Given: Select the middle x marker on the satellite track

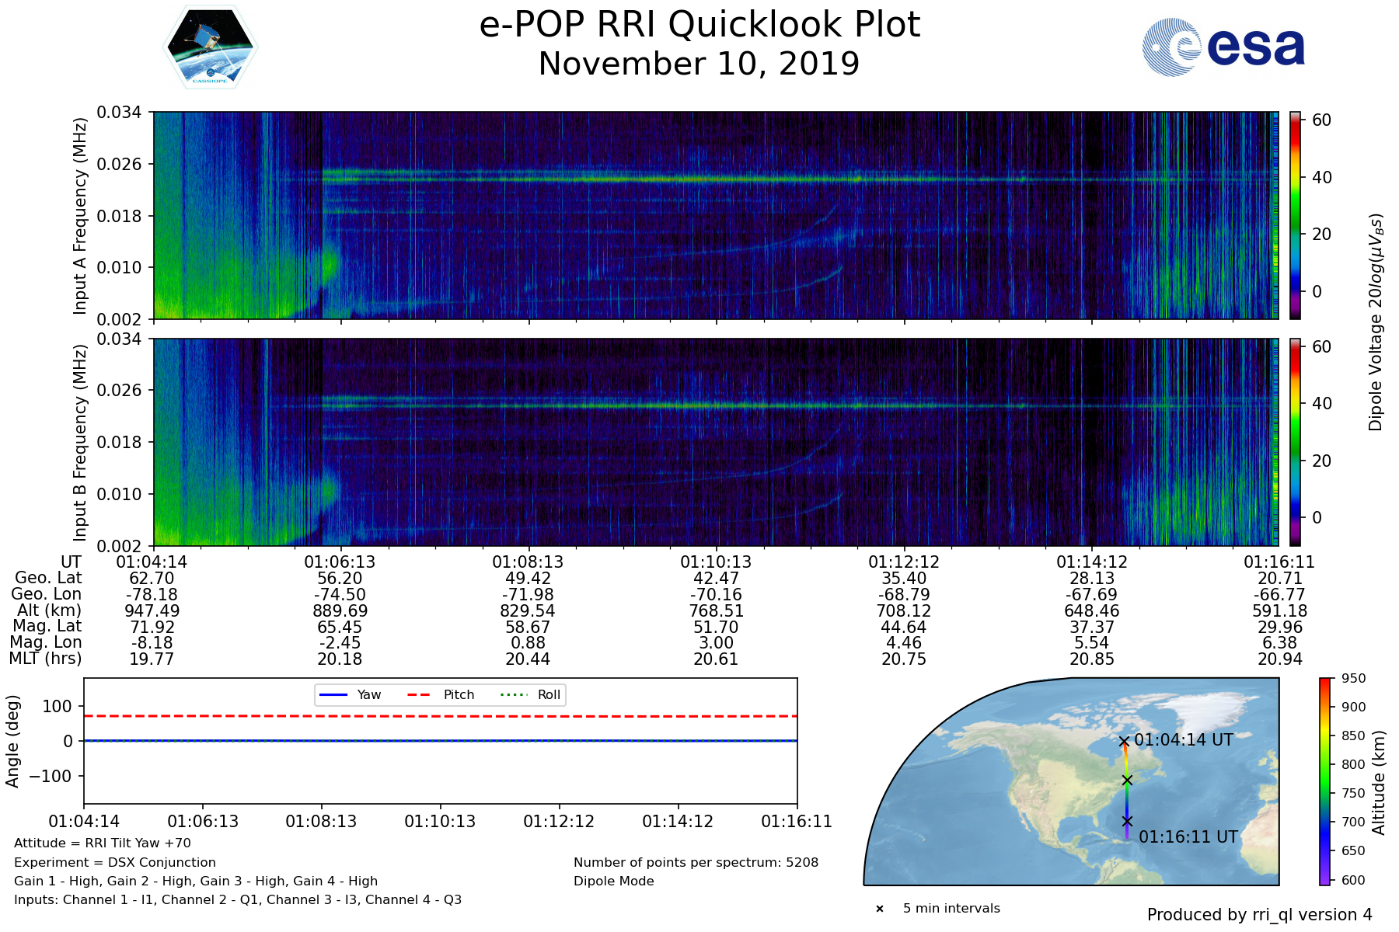Looking at the screenshot, I should pos(1127,780).
